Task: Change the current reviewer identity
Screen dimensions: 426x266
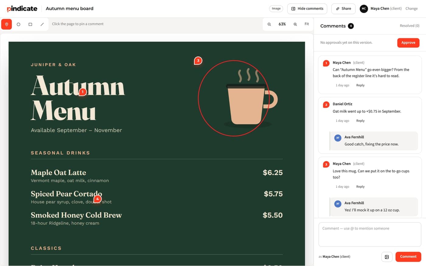Action: pos(411,9)
